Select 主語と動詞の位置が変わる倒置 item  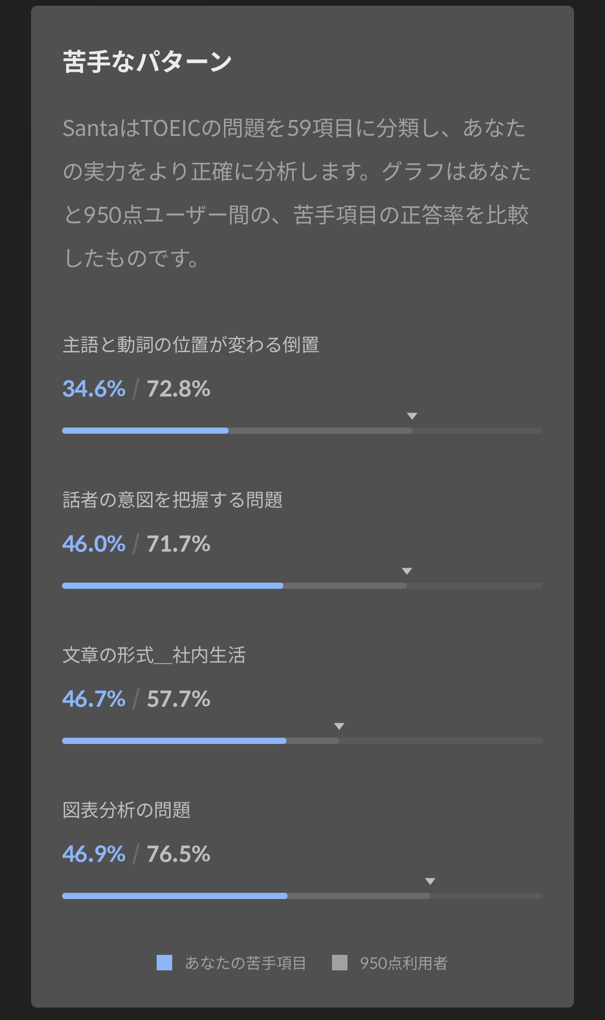click(191, 345)
